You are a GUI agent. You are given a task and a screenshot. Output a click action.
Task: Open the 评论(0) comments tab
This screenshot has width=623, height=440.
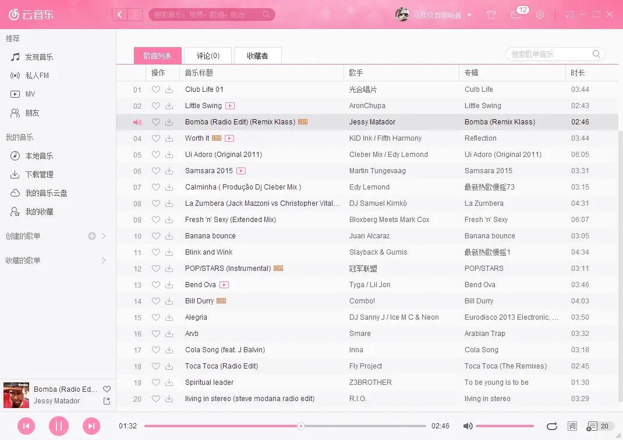(208, 56)
